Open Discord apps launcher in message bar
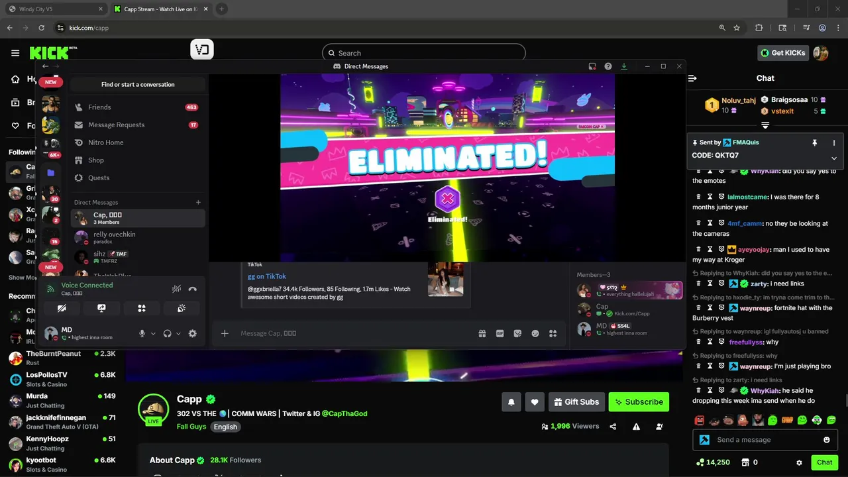The width and height of the screenshot is (848, 477). click(553, 333)
